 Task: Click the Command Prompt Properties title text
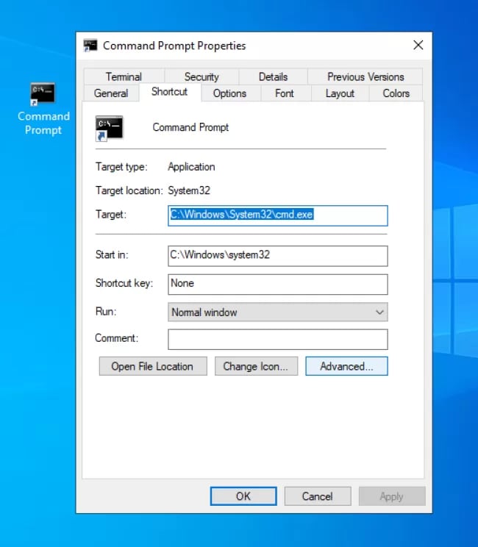[174, 46]
